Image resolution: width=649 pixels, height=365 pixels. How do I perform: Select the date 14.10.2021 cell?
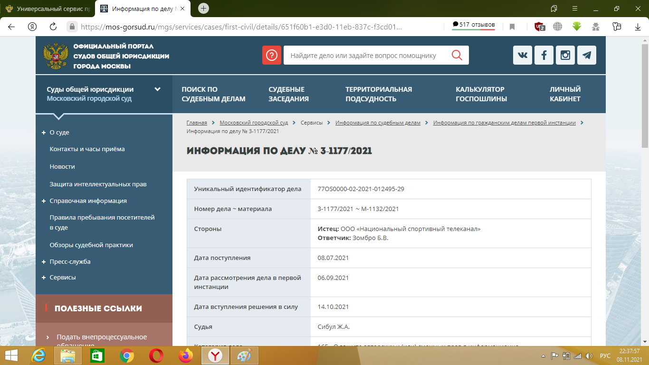tap(450, 307)
